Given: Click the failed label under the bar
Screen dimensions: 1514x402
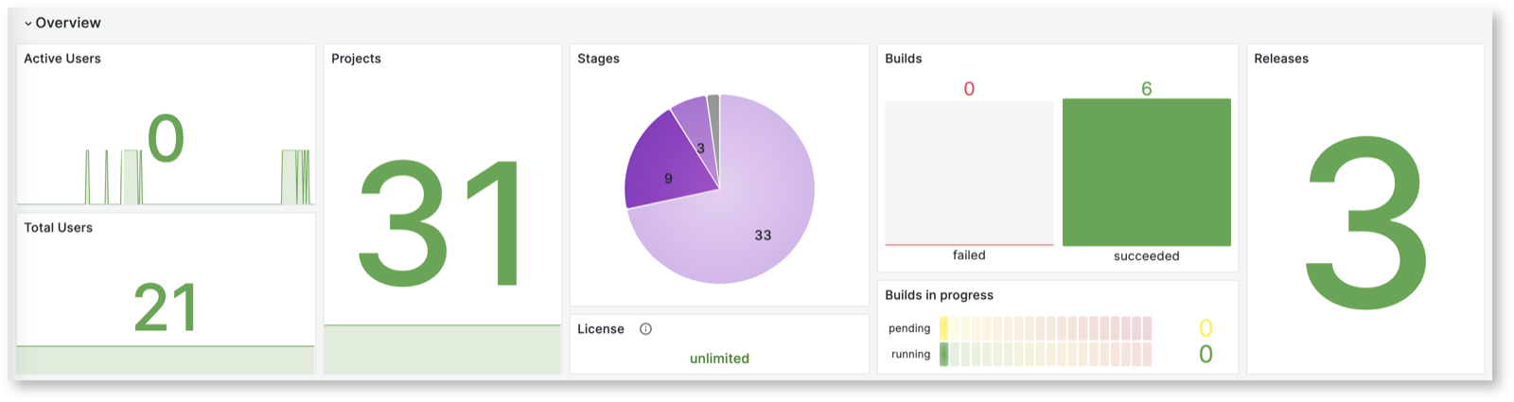Looking at the screenshot, I should (969, 255).
